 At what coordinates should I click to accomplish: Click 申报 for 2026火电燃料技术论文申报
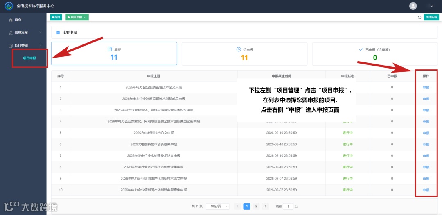(x=426, y=133)
